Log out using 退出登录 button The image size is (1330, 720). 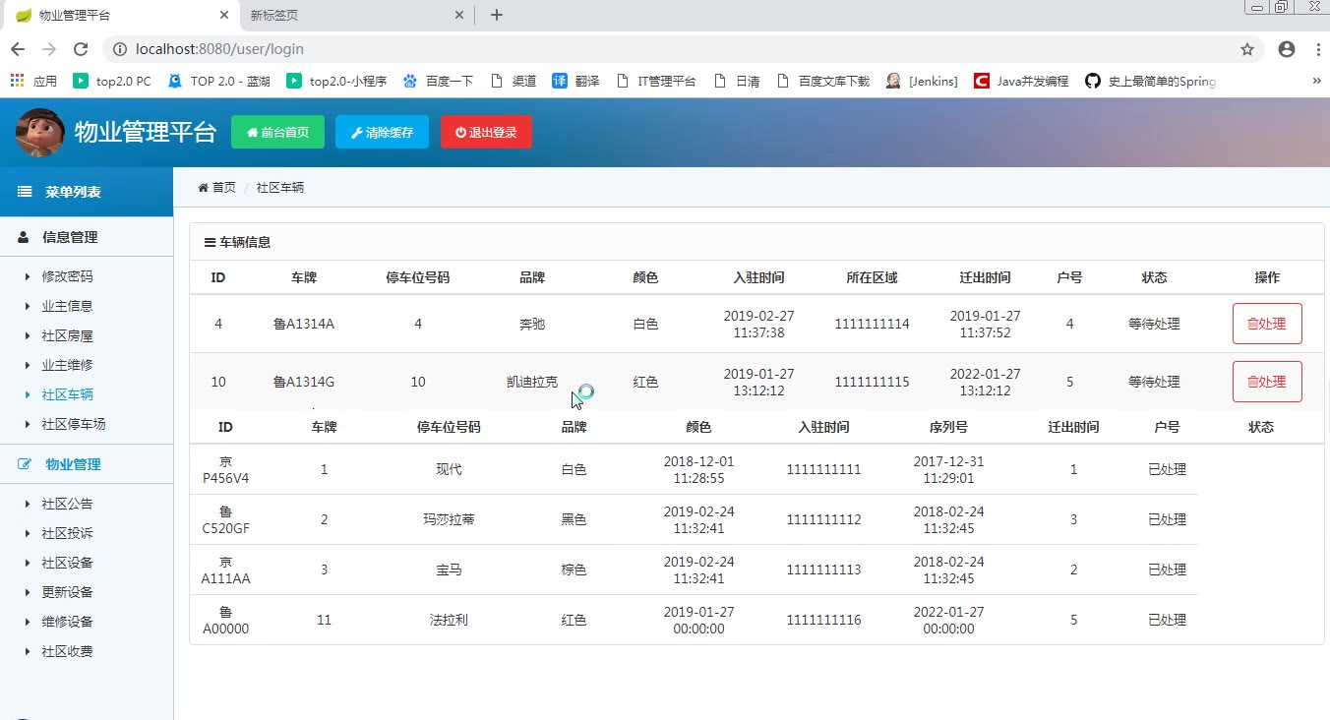(486, 133)
